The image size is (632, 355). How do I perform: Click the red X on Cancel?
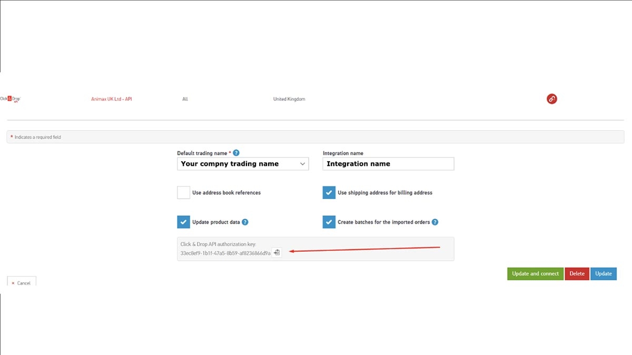pyautogui.click(x=13, y=283)
